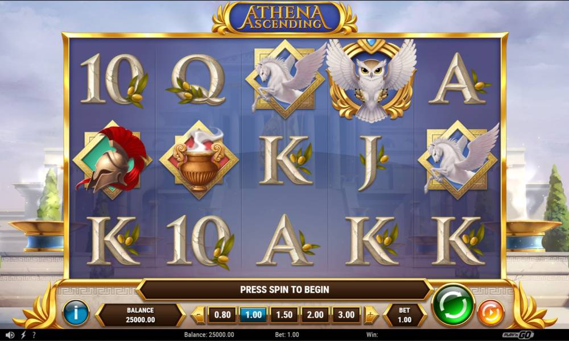This screenshot has width=569, height=341.
Task: Set the bet to 3.00
Action: click(x=346, y=314)
